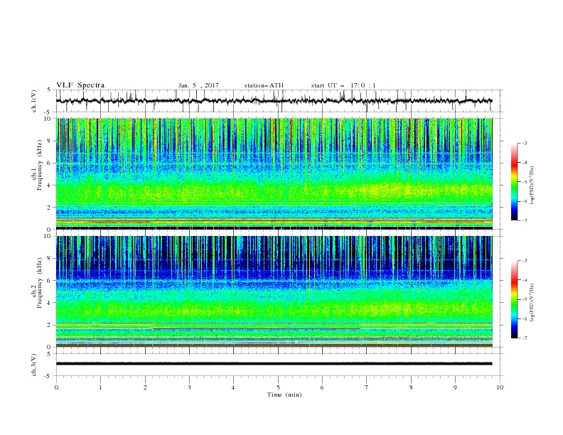Click the '4' kHz tick of ch.1
Screen dimensions: 563x435
coord(49,186)
